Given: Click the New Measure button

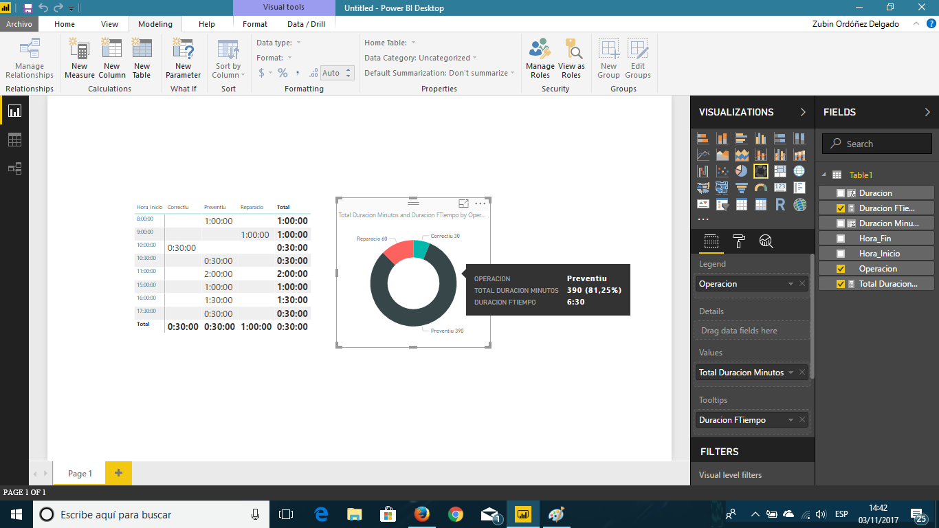Looking at the screenshot, I should 80,59.
